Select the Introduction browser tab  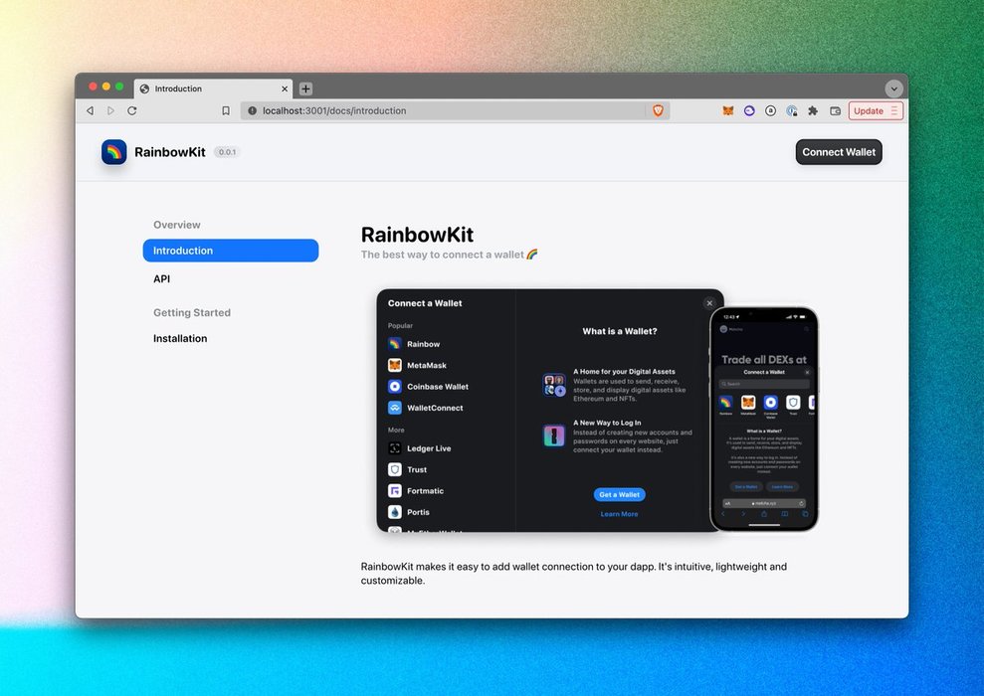coord(213,88)
